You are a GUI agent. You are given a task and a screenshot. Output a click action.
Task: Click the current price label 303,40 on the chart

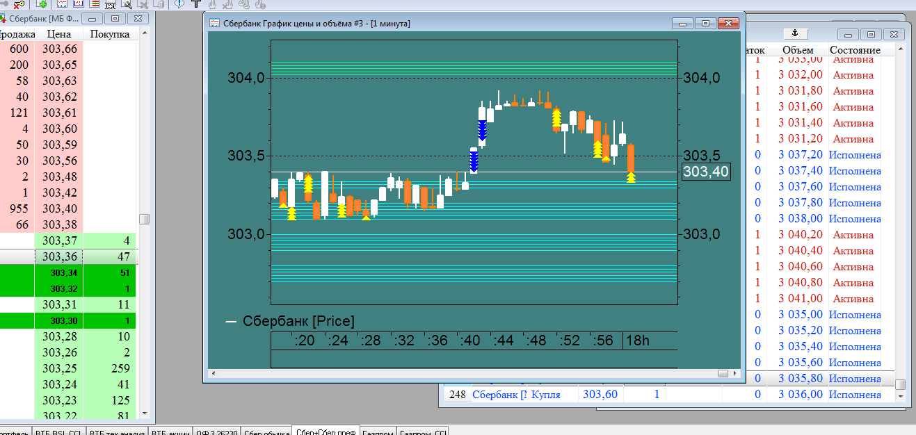[x=706, y=172]
